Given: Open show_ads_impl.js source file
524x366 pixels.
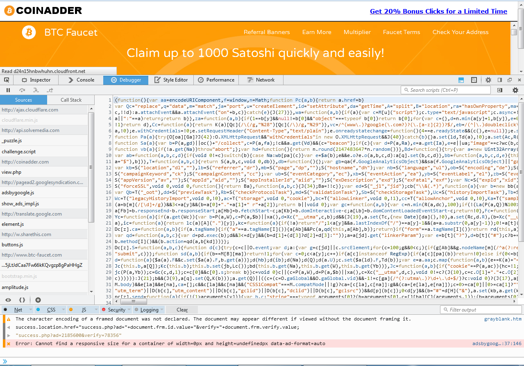Looking at the screenshot, I should [x=44, y=204].
